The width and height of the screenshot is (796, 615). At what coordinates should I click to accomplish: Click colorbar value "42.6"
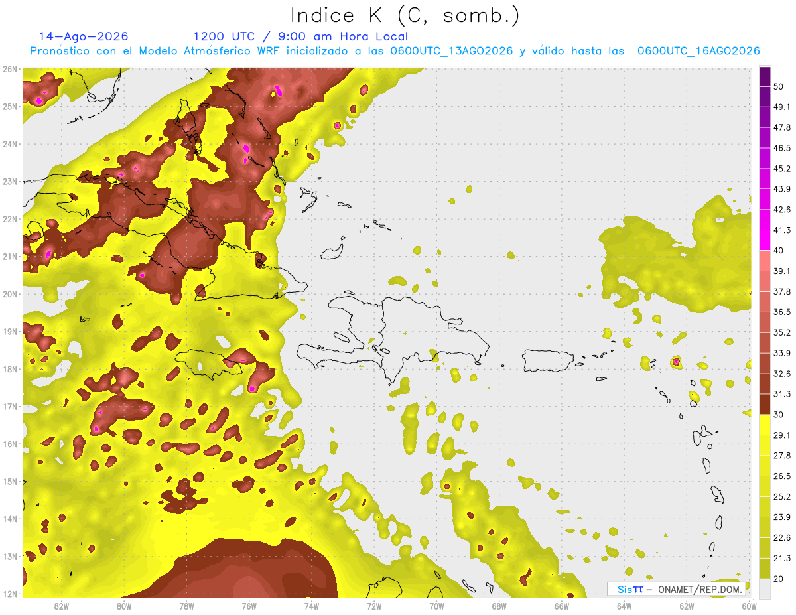781,210
